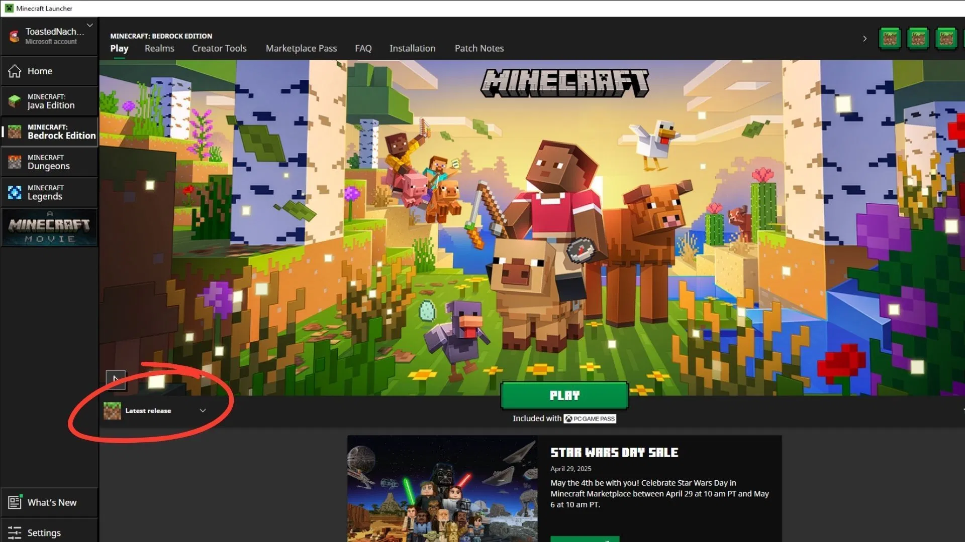Expand the ToastedNach account menu chevron
Viewport: 965px width, 542px height.
click(90, 25)
